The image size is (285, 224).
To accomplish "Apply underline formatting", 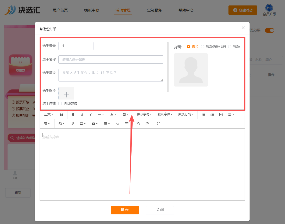I will (82, 114).
